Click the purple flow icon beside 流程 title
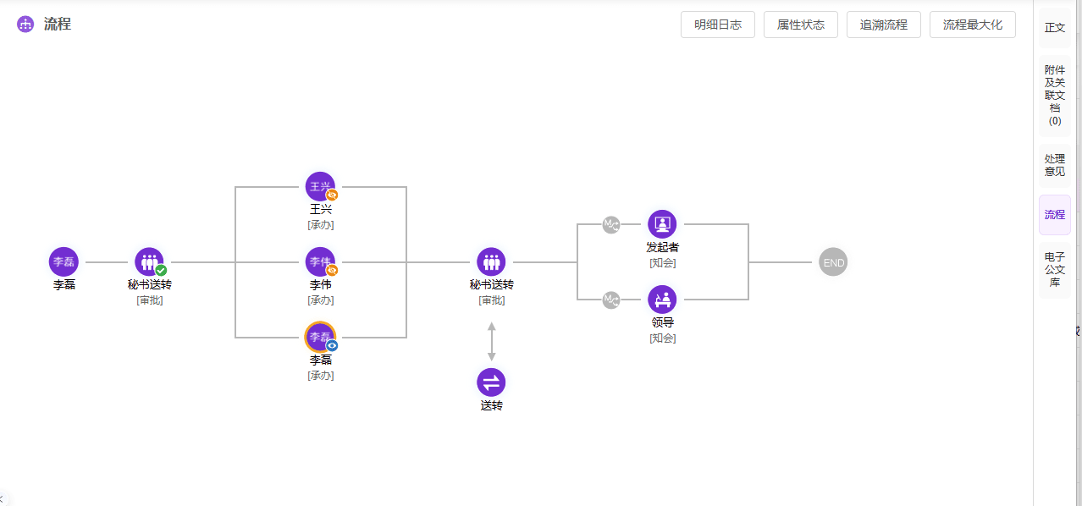This screenshot has width=1082, height=506. point(25,25)
